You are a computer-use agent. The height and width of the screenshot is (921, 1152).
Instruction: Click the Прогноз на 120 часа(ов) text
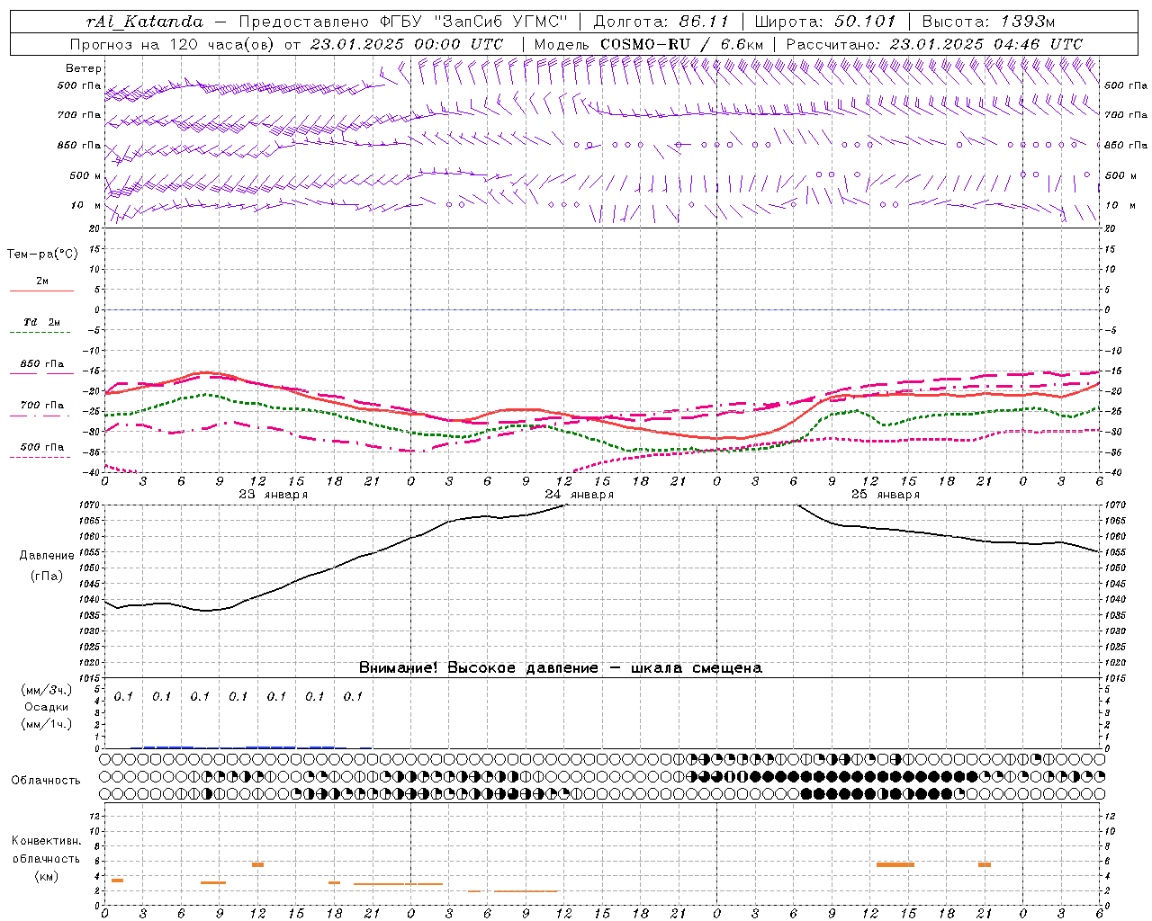click(174, 44)
